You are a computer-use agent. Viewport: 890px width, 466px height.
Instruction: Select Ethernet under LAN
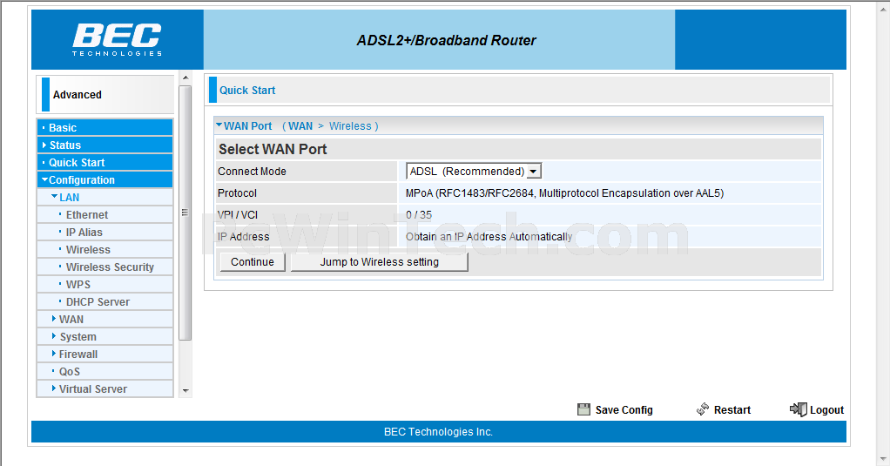(105, 214)
